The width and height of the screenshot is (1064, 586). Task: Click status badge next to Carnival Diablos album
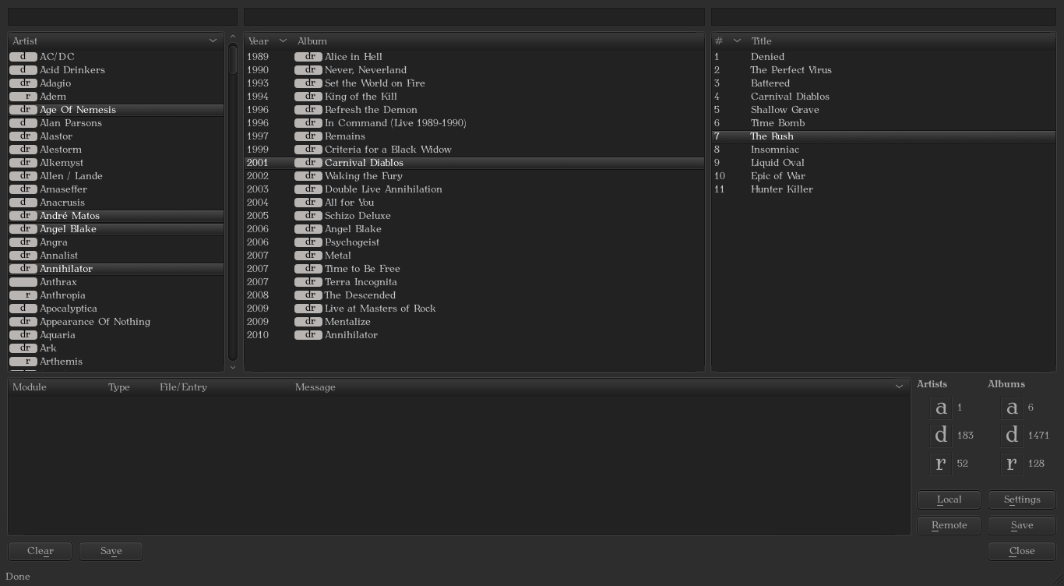308,163
